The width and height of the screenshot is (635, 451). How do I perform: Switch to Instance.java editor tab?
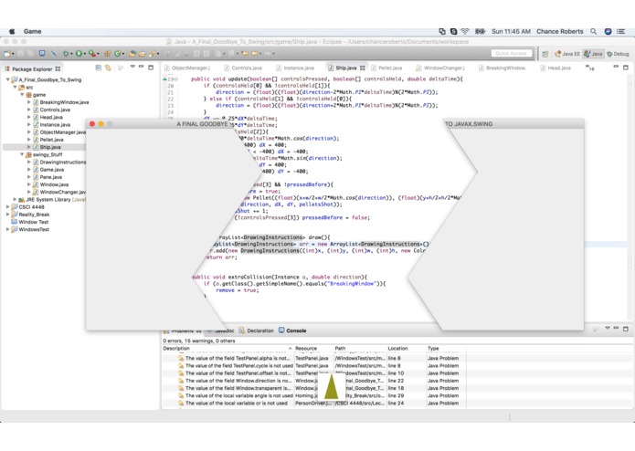(x=295, y=68)
